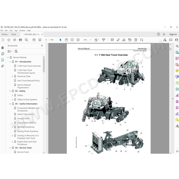179x179 pixels.
Task: Switch to the Tools tab
Action: click(14, 34)
